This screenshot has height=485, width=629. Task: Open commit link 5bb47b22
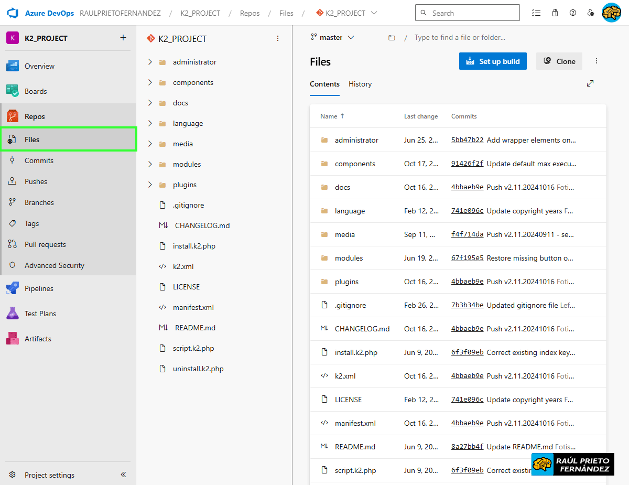tap(467, 140)
